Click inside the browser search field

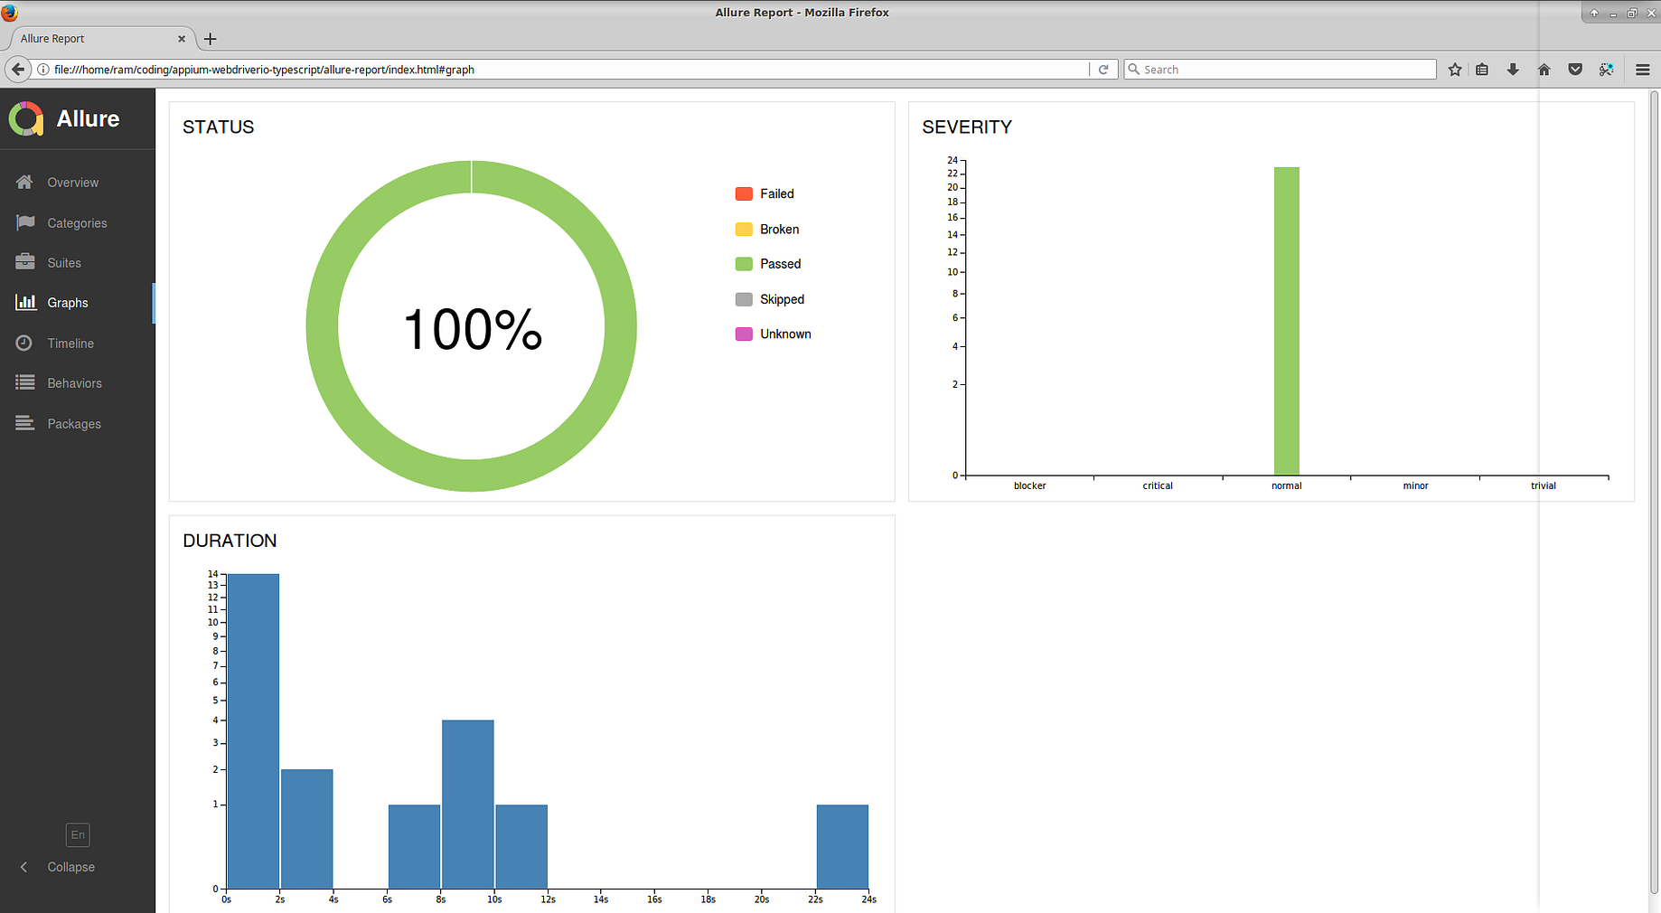pos(1279,69)
